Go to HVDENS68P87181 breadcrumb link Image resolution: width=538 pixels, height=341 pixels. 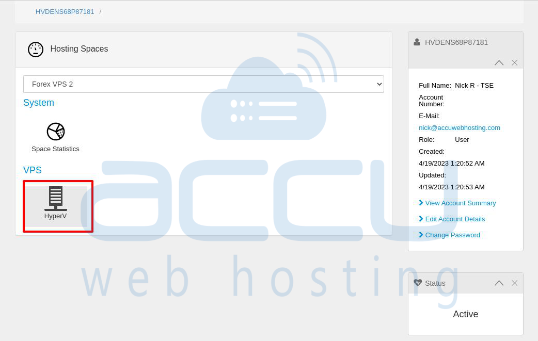[x=65, y=12]
